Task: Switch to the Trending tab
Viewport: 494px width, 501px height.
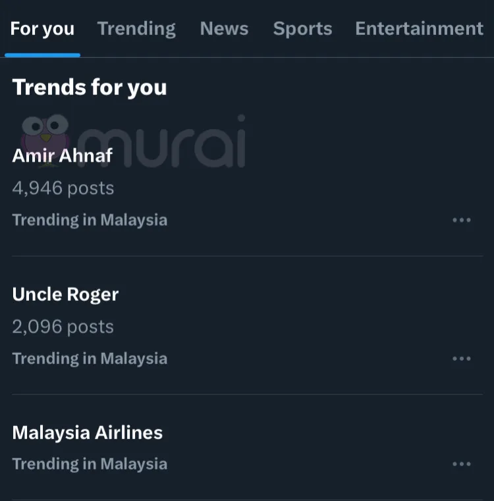Action: (x=136, y=29)
